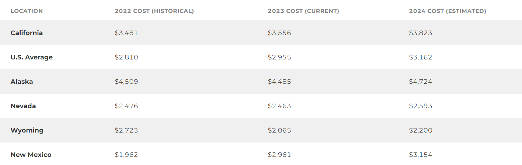
Task: Select the New Mexico row label
Action: (x=31, y=155)
